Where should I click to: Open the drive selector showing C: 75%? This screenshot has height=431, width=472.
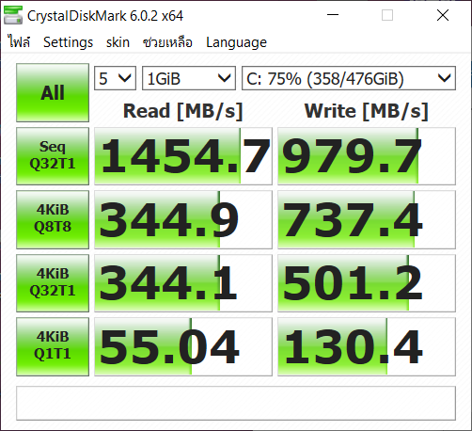pyautogui.click(x=349, y=78)
